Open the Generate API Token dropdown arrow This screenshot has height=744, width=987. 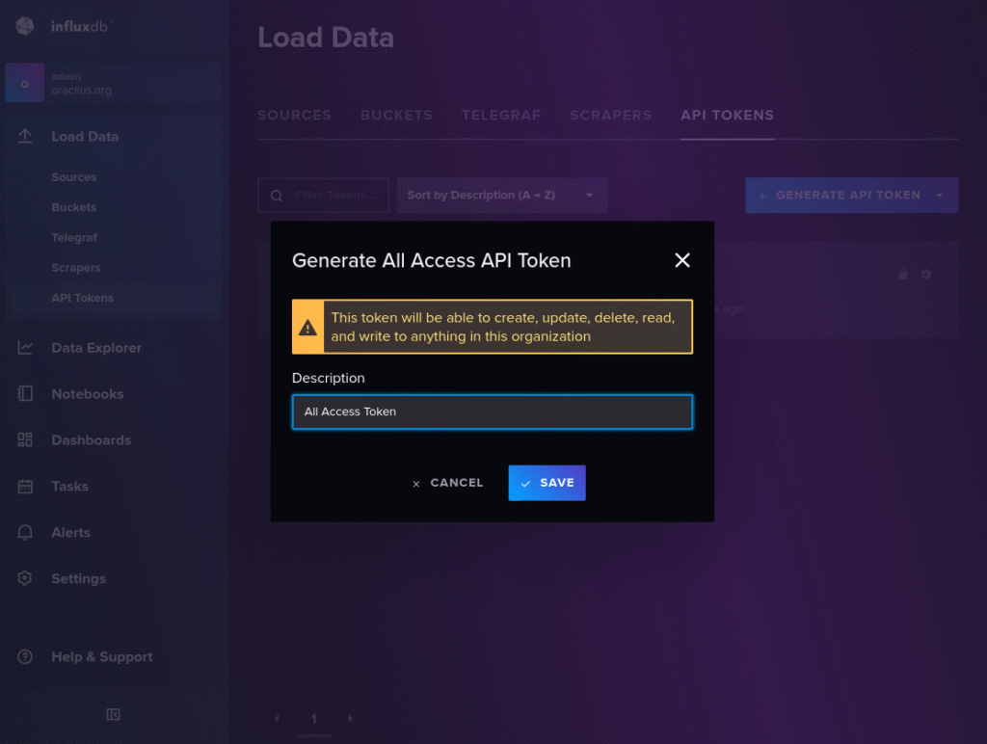(939, 195)
